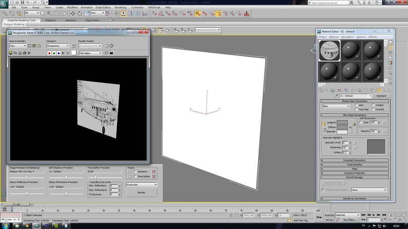Select the Rotate transform tool
This screenshot has width=408, height=229.
pyautogui.click(x=80, y=13)
